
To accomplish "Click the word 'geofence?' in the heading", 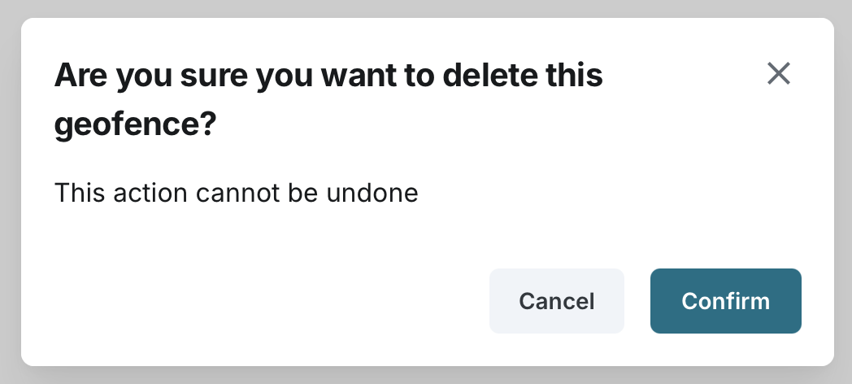I will [135, 126].
